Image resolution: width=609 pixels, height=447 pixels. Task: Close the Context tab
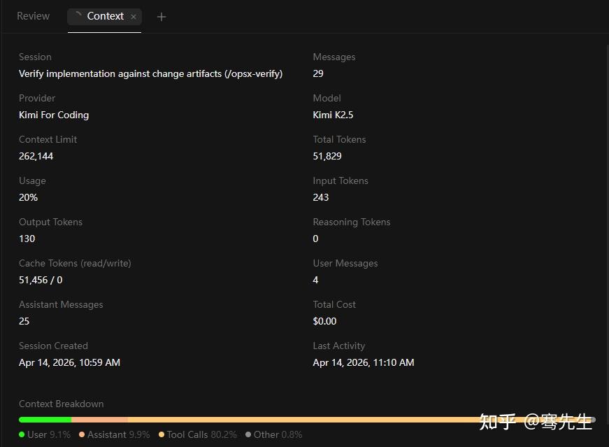pyautogui.click(x=134, y=17)
